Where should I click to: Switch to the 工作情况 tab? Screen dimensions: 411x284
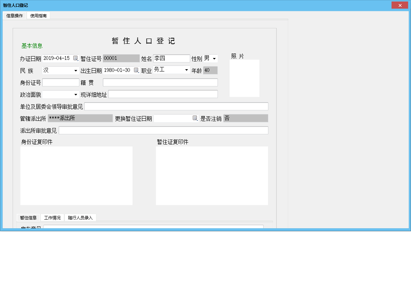click(x=52, y=217)
